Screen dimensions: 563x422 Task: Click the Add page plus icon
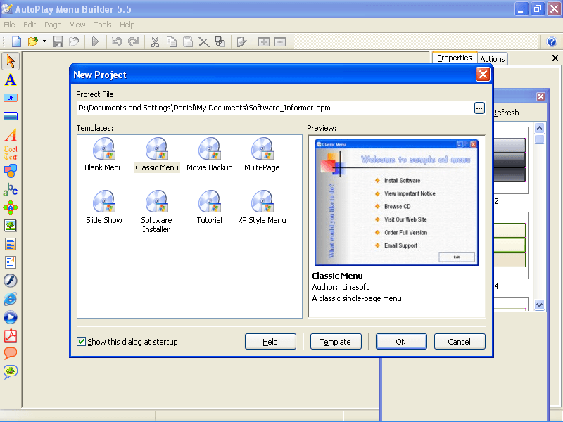pos(263,41)
